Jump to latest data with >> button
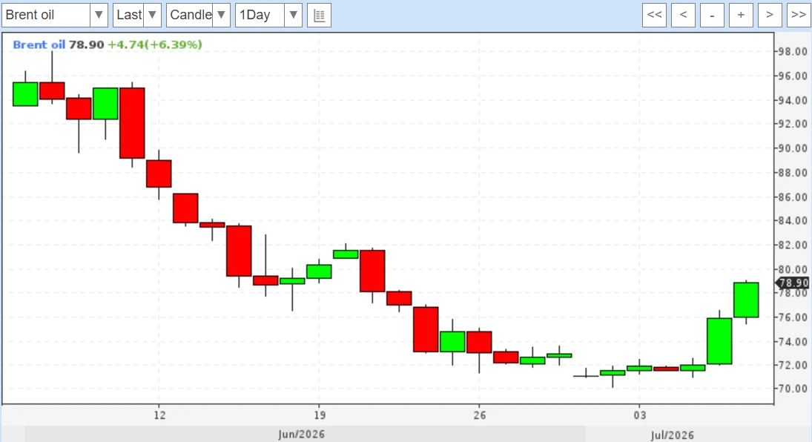812x442 pixels. [799, 15]
